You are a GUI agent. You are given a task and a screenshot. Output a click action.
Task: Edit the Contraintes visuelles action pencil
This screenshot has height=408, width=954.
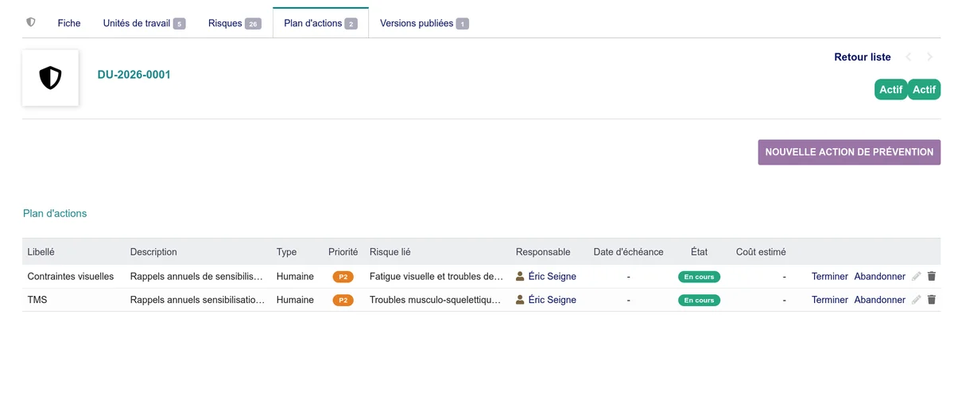[x=917, y=277]
